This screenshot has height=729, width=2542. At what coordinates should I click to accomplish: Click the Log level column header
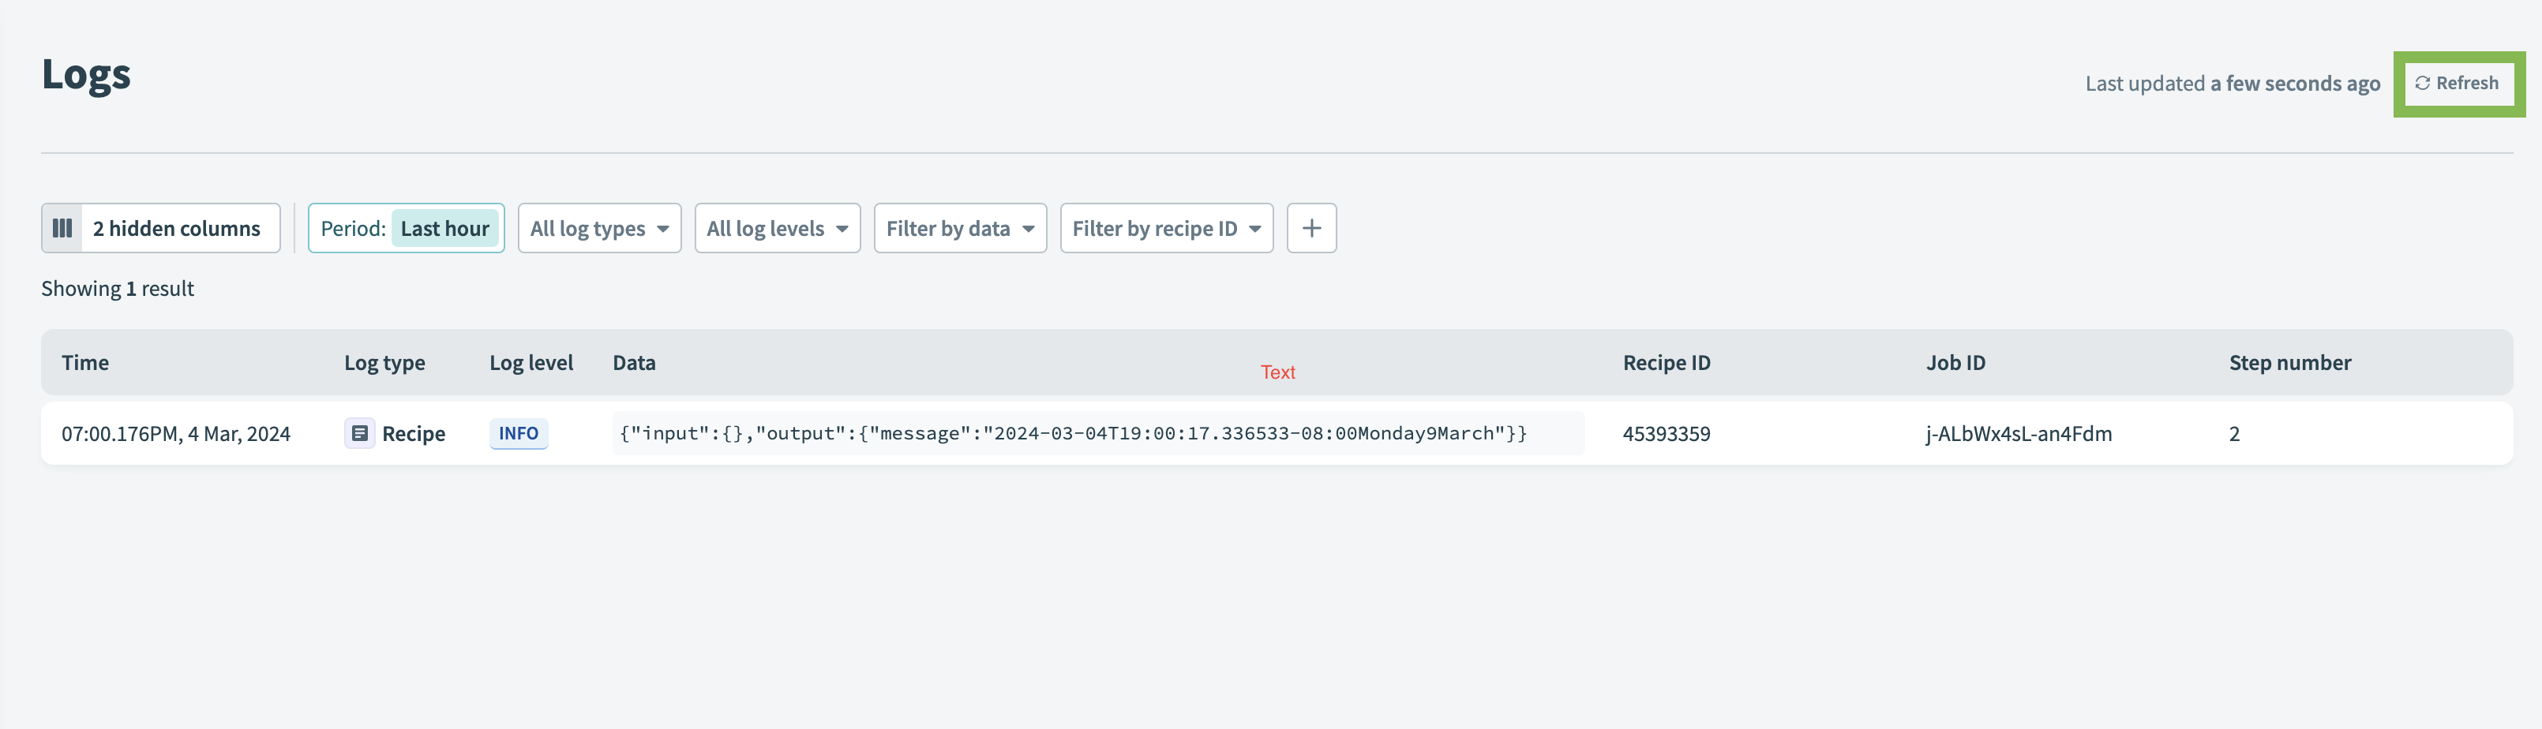pos(531,363)
